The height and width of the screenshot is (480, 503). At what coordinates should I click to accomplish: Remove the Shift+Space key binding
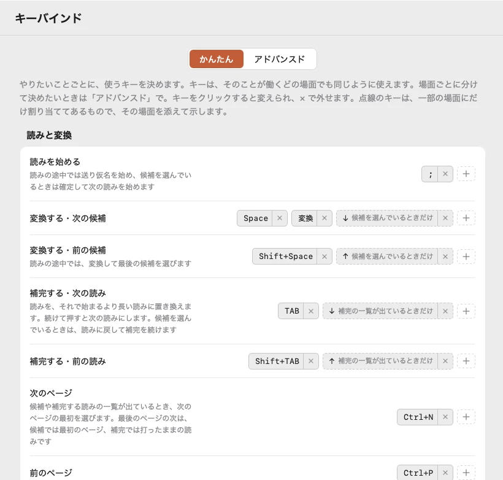coord(324,257)
